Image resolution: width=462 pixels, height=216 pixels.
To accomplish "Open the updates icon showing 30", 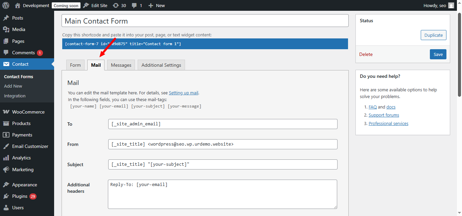I will [116, 5].
